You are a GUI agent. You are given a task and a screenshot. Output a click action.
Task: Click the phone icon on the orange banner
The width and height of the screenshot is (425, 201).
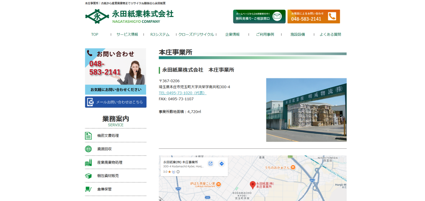click(x=332, y=17)
